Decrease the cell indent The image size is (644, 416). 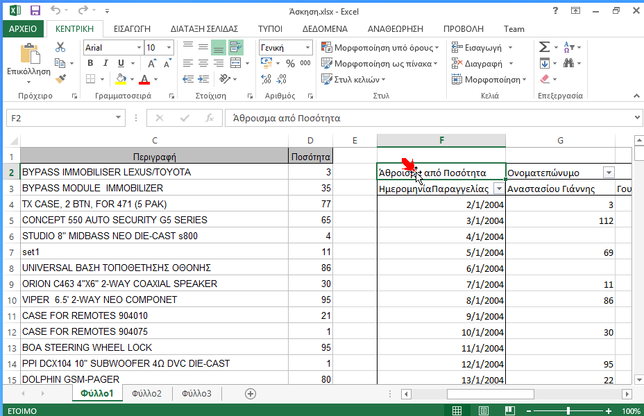click(x=188, y=79)
